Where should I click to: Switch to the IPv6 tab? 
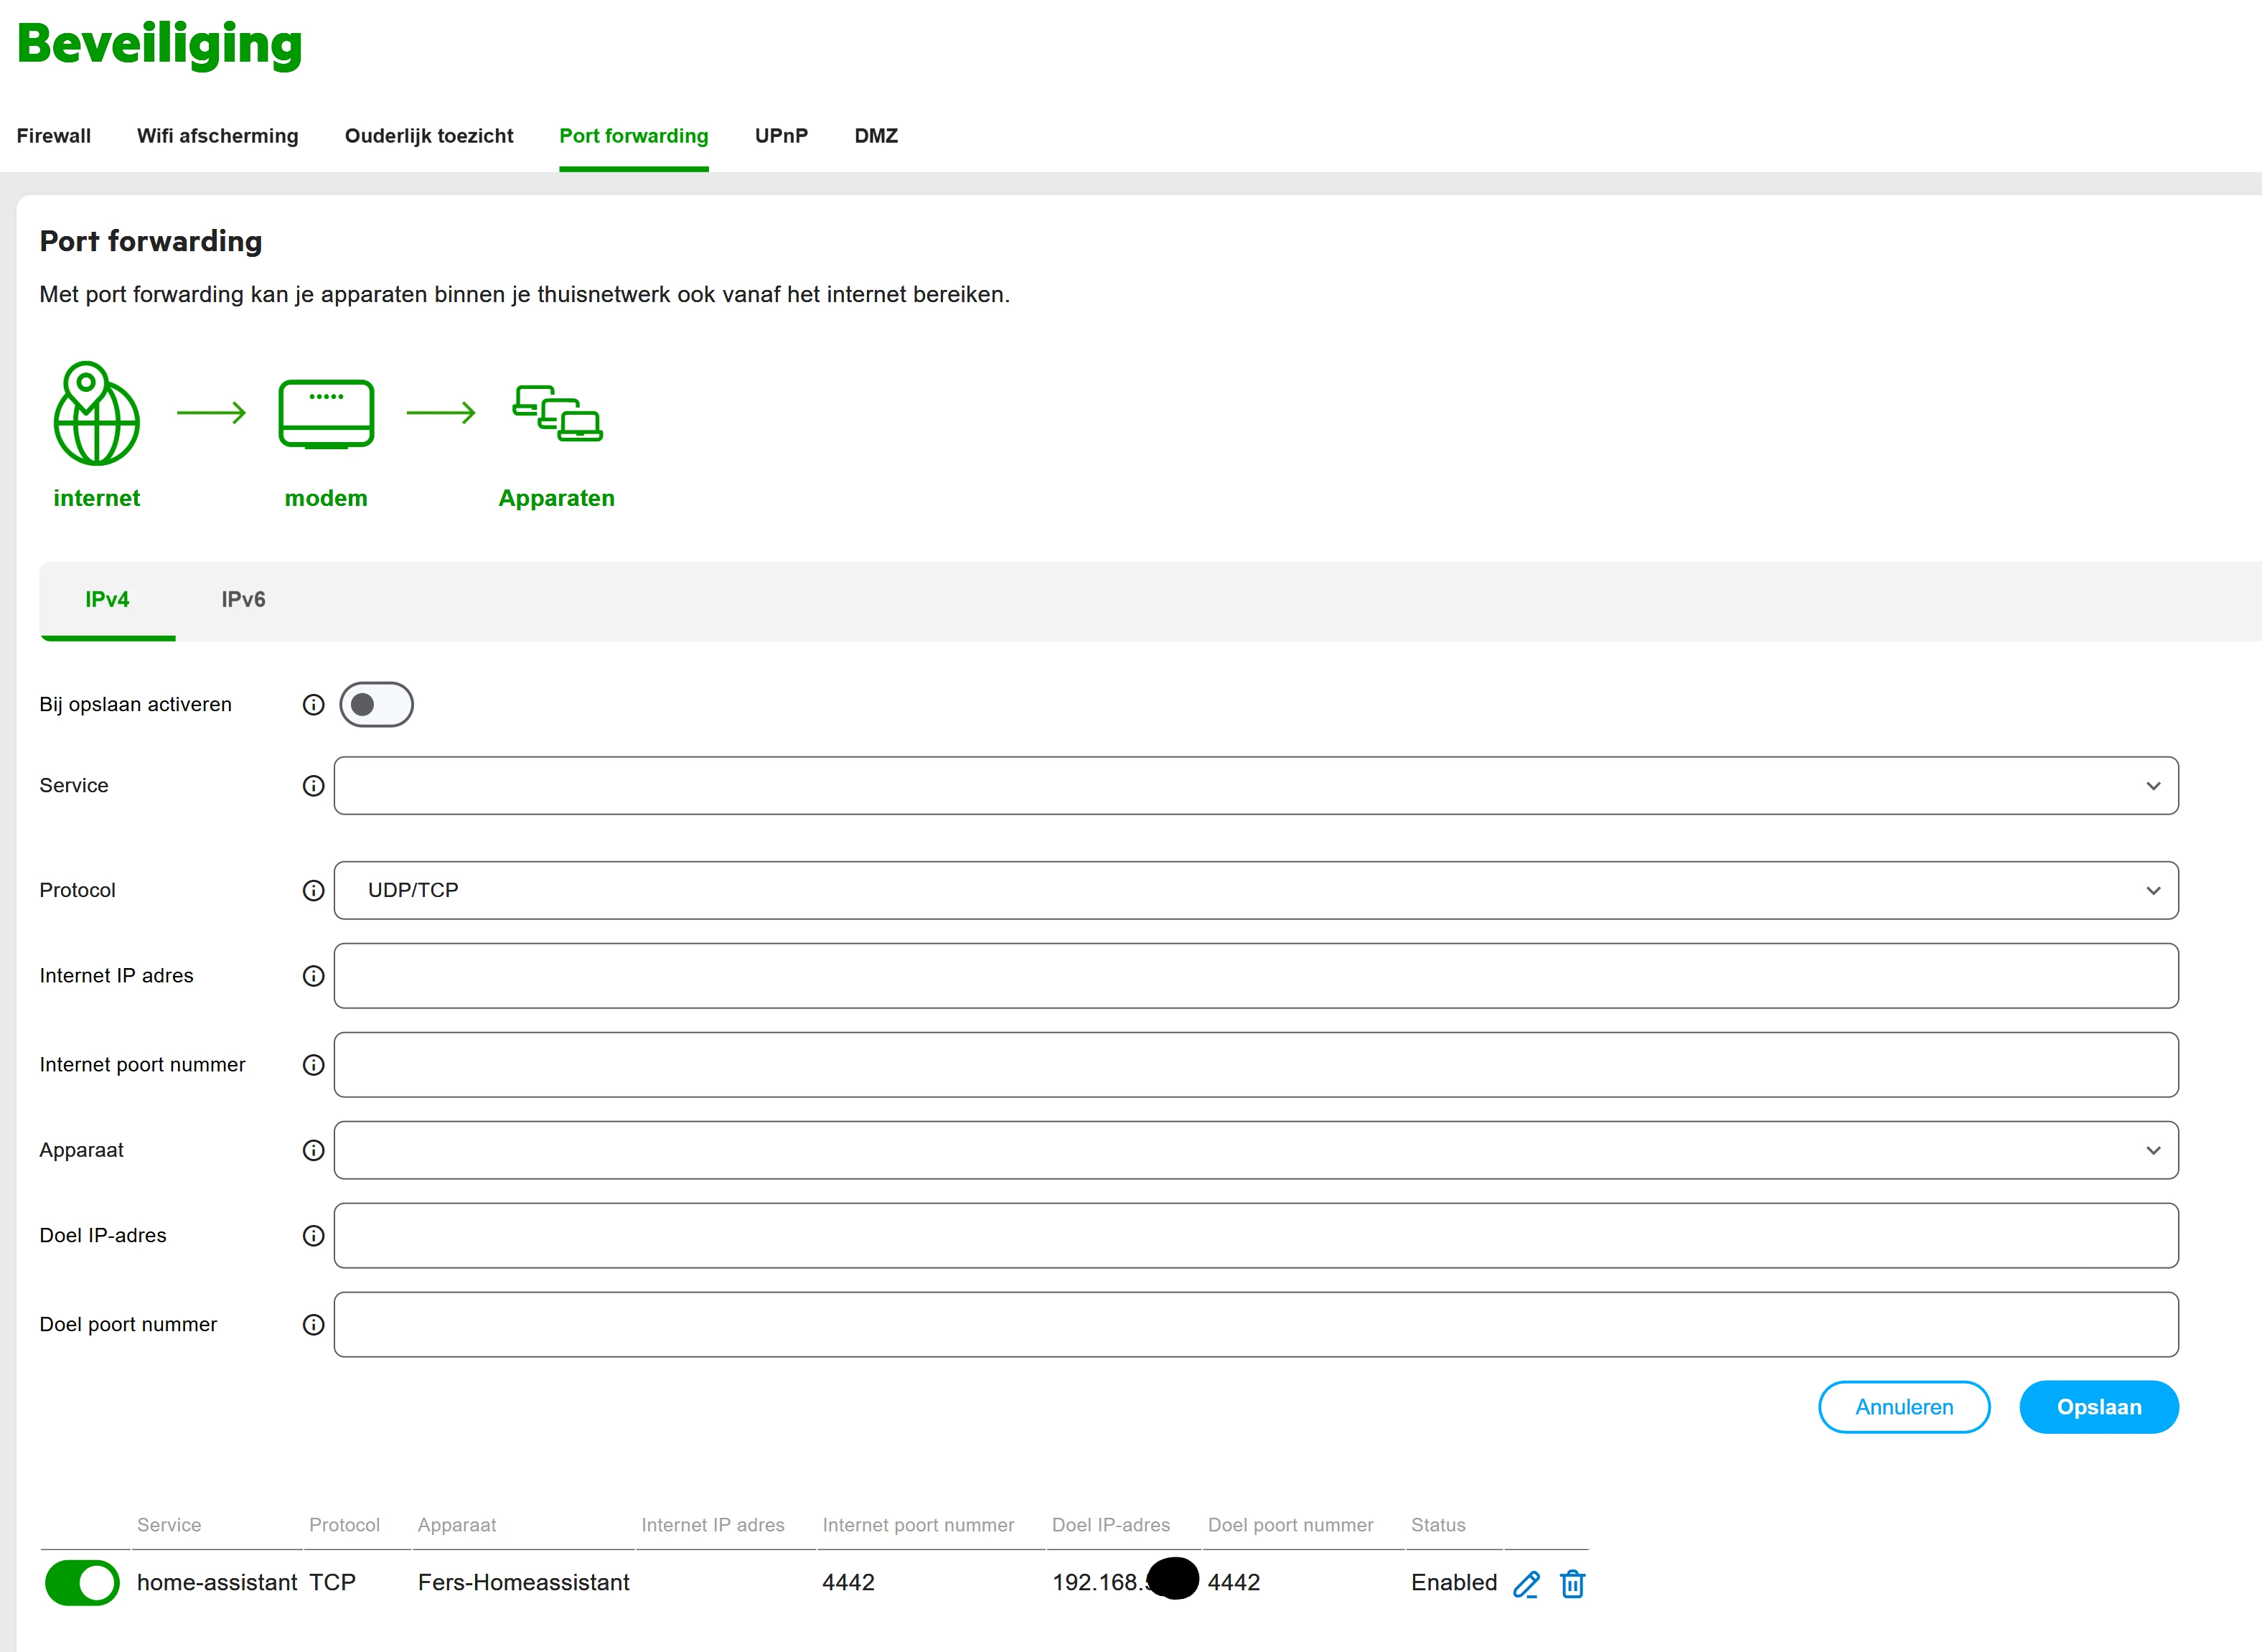coord(243,599)
